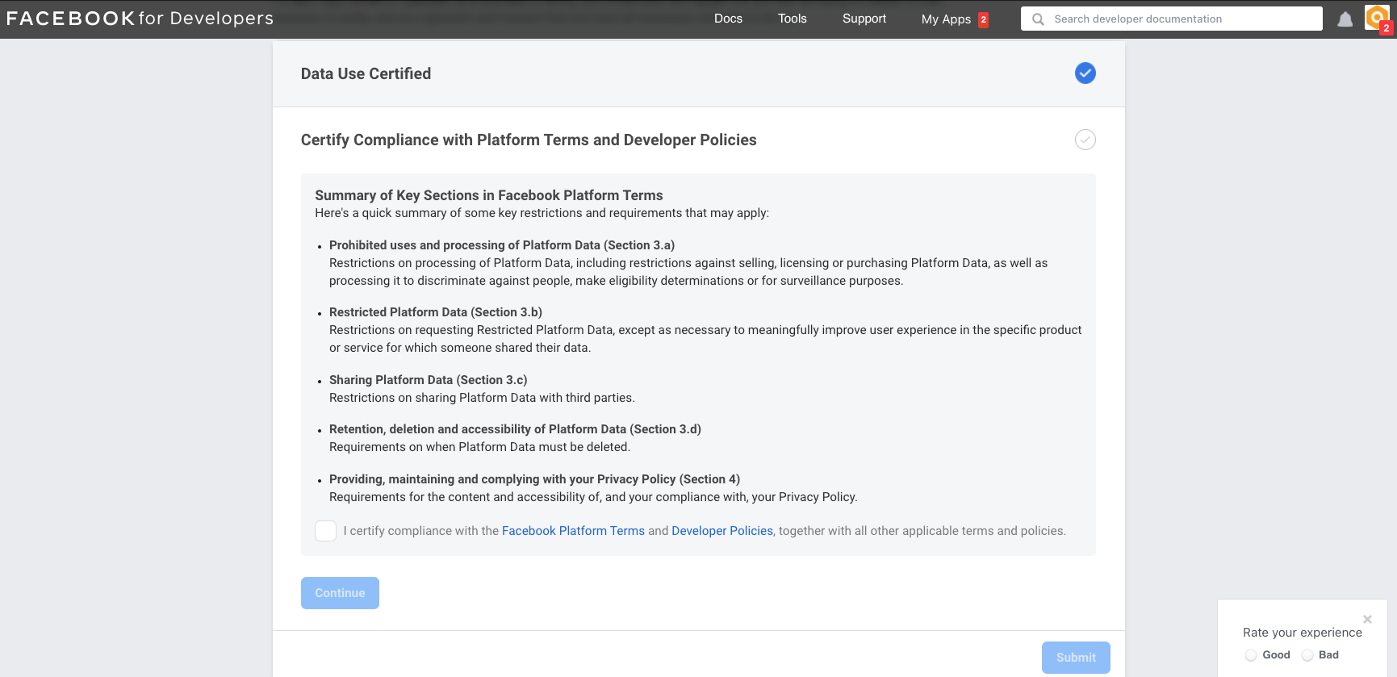Click the Continue button
The width and height of the screenshot is (1397, 677).
click(340, 593)
